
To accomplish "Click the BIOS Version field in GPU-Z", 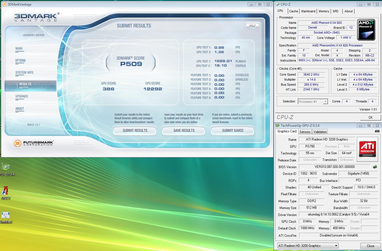I will [334, 167].
